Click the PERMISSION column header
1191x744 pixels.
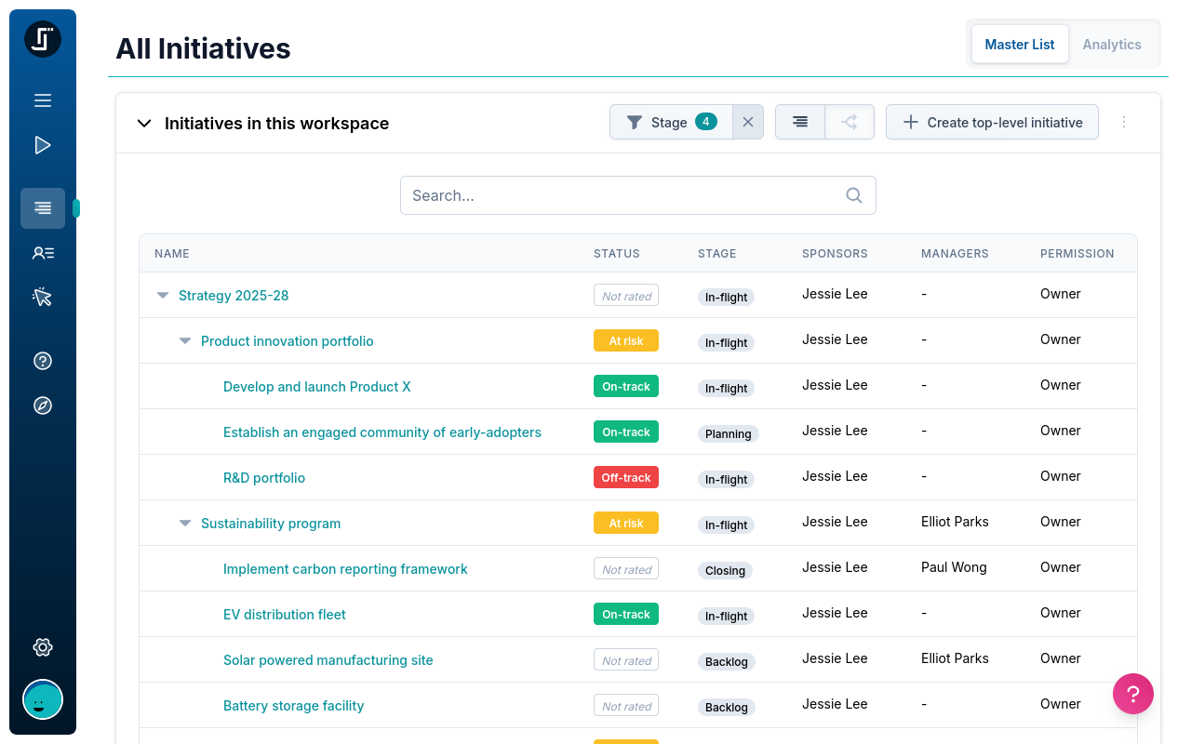1077,254
